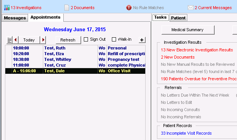Open 2 New Documents task
The width and height of the screenshot is (237, 140).
[x=178, y=57]
